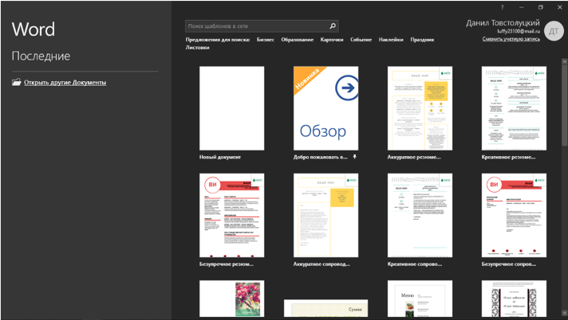The width and height of the screenshot is (568, 320).
Task: Select the Образование search suggestion
Action: point(298,40)
